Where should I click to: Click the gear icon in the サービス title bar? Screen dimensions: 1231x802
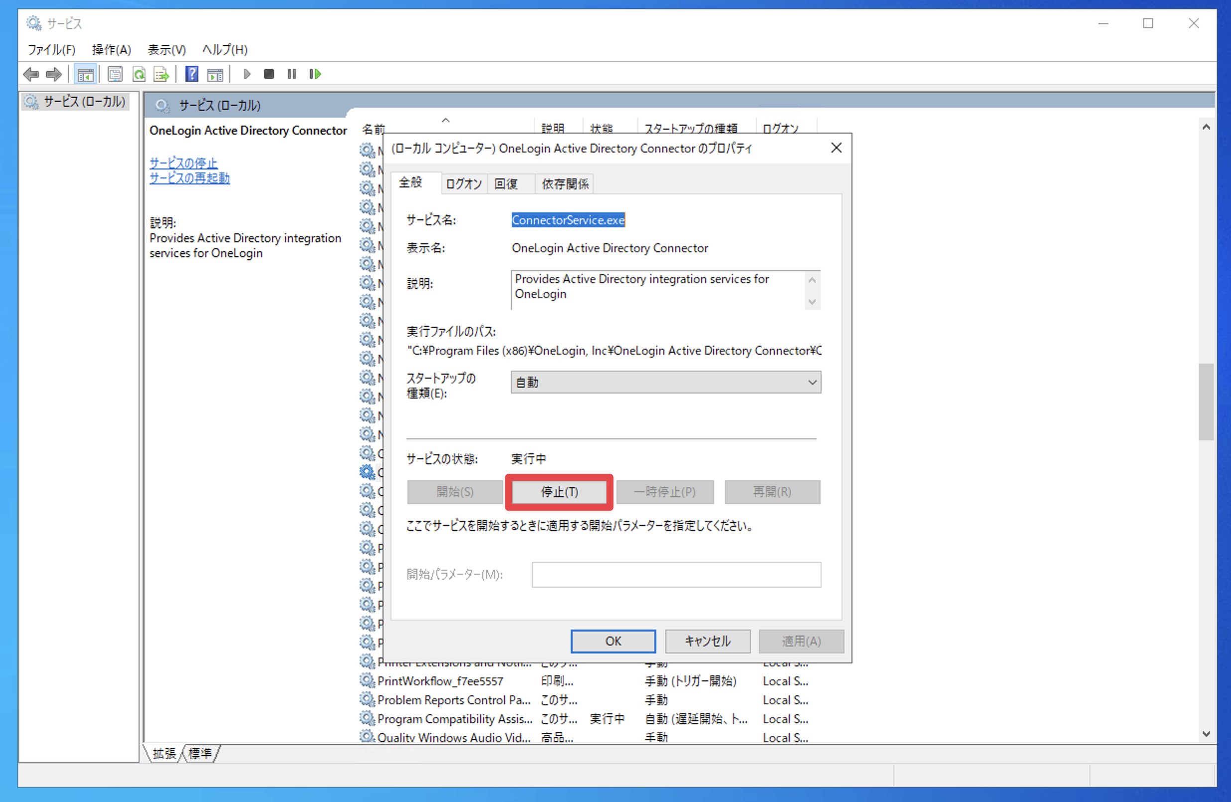click(34, 23)
